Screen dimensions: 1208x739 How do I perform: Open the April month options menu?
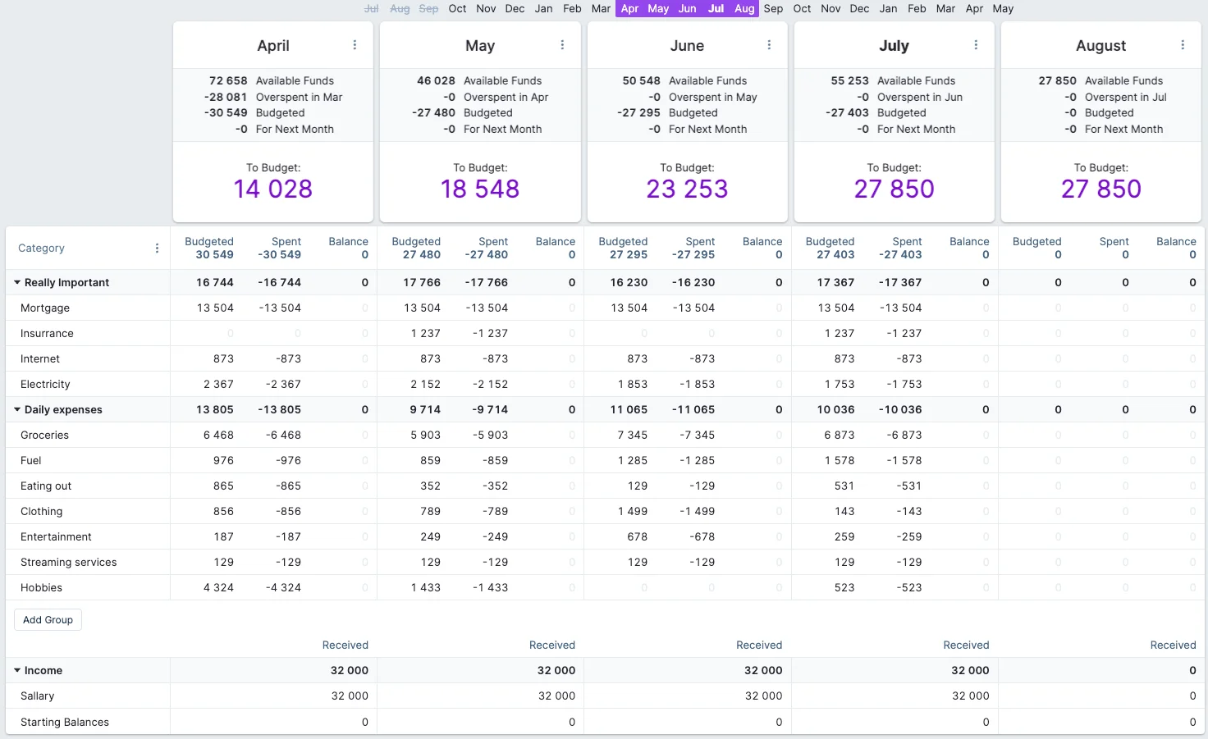click(x=355, y=45)
